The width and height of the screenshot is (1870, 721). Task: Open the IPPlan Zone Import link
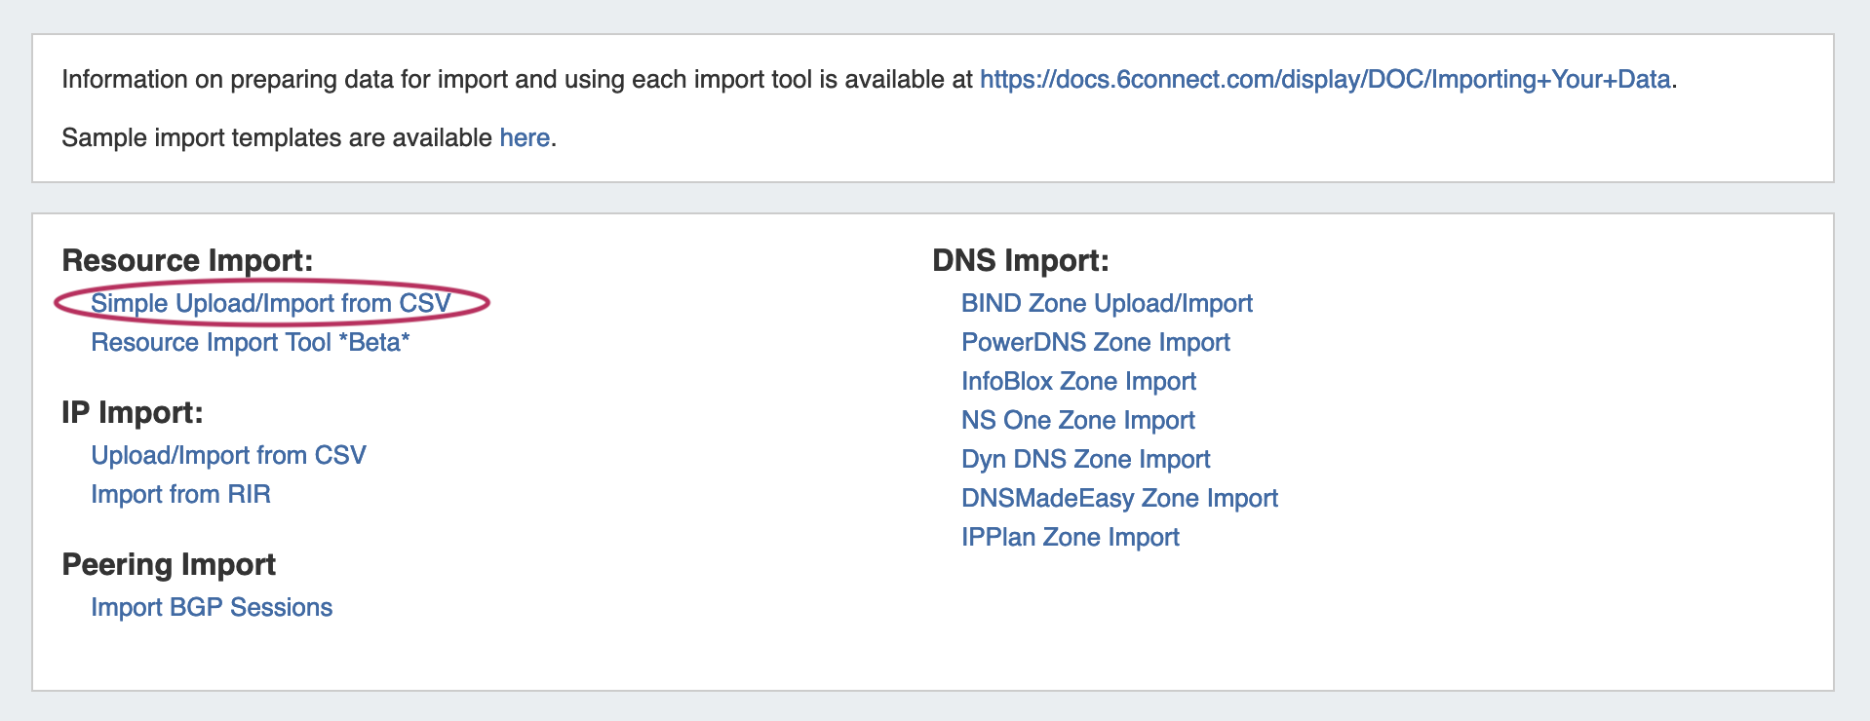(1070, 537)
